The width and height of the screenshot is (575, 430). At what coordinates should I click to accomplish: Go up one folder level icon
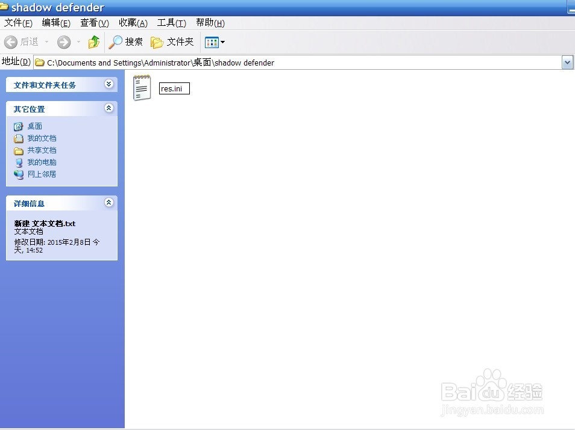click(94, 42)
